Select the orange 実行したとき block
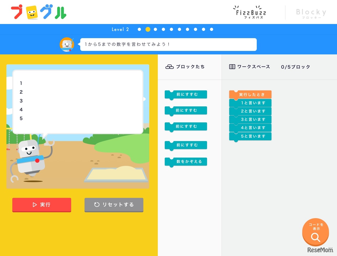Viewport: 337px width, 256px height. click(250, 94)
